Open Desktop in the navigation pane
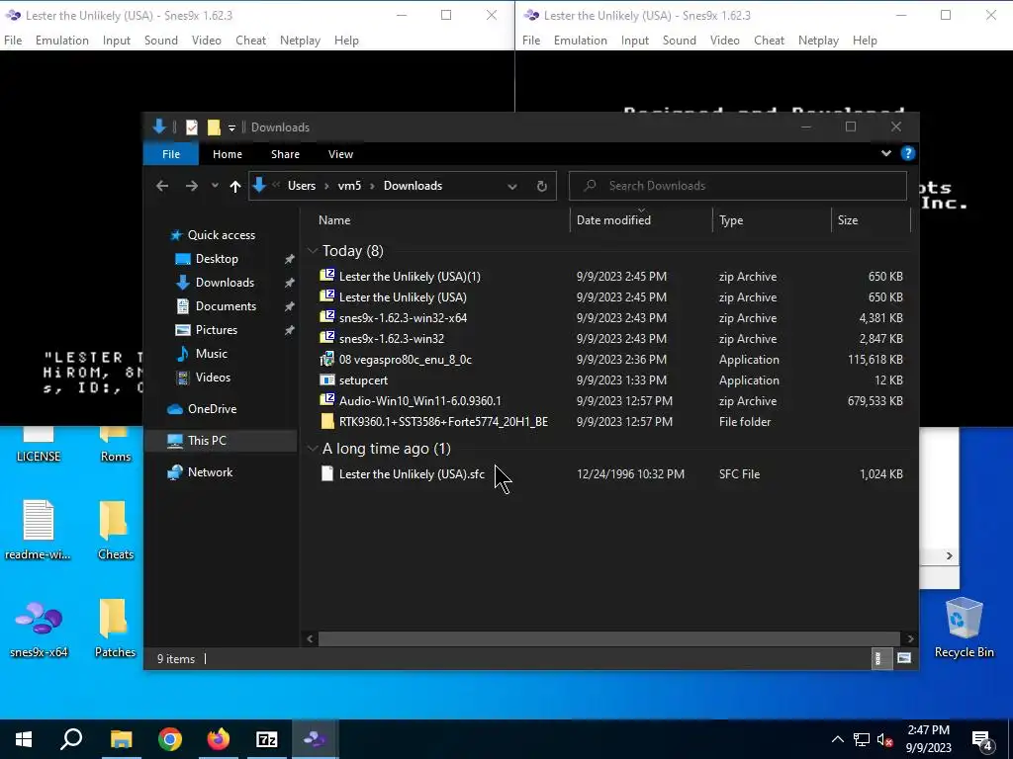 (x=217, y=259)
